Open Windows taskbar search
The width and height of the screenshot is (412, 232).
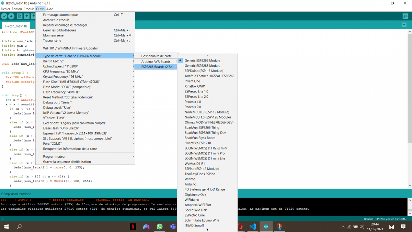pos(19,227)
